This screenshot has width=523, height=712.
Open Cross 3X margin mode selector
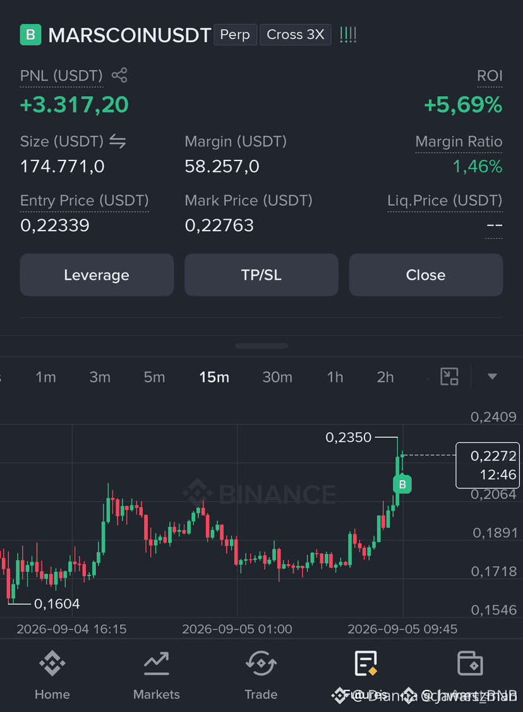pos(296,35)
